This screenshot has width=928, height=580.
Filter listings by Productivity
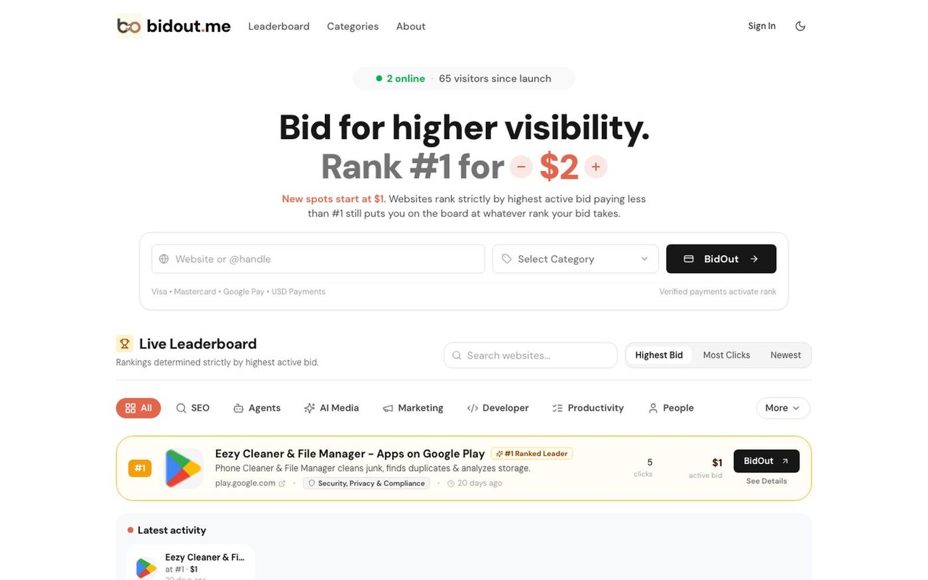click(588, 408)
